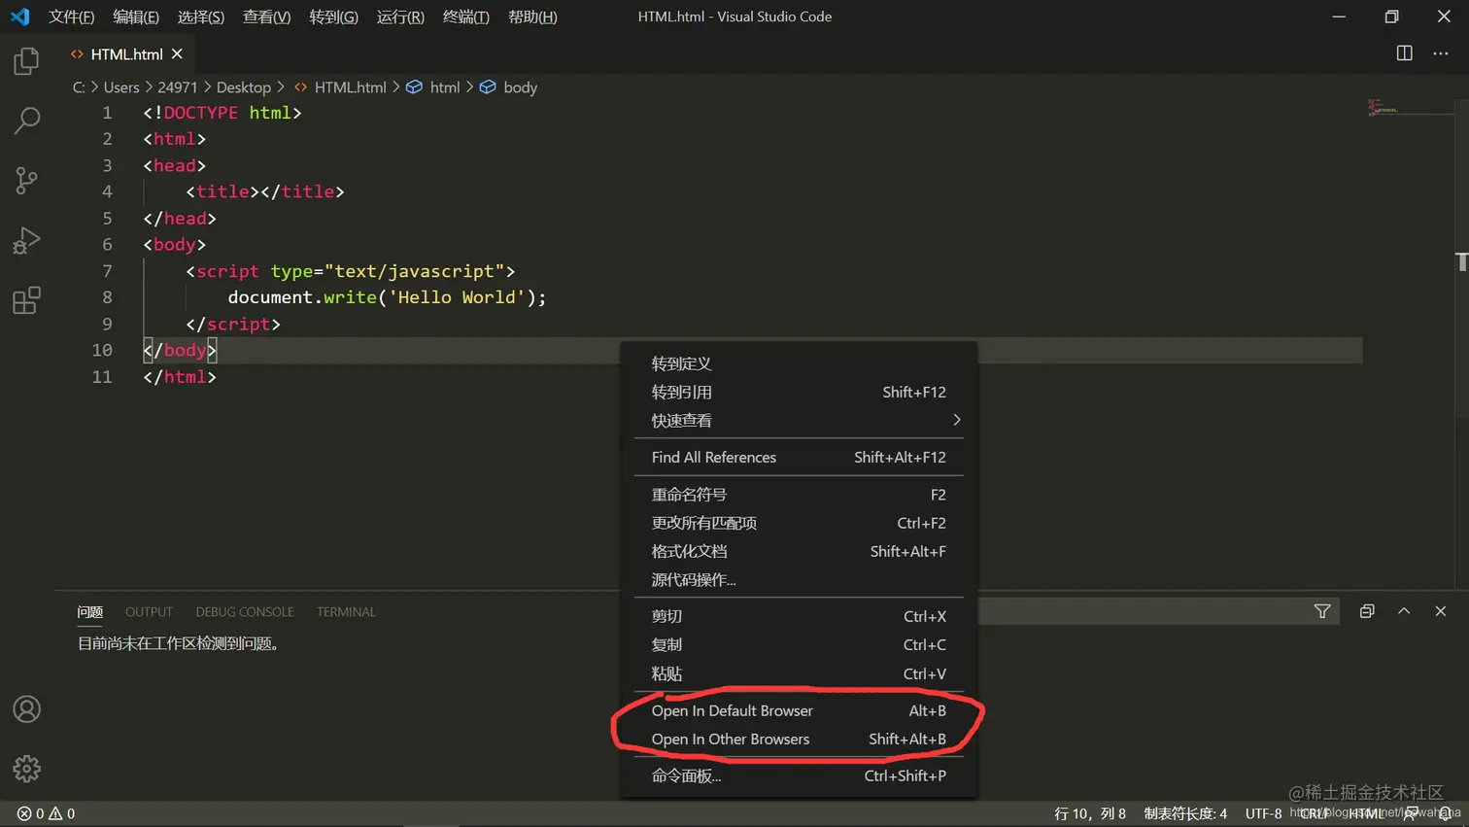The image size is (1469, 827).
Task: Click the document.write code on line 8
Action: [387, 297]
